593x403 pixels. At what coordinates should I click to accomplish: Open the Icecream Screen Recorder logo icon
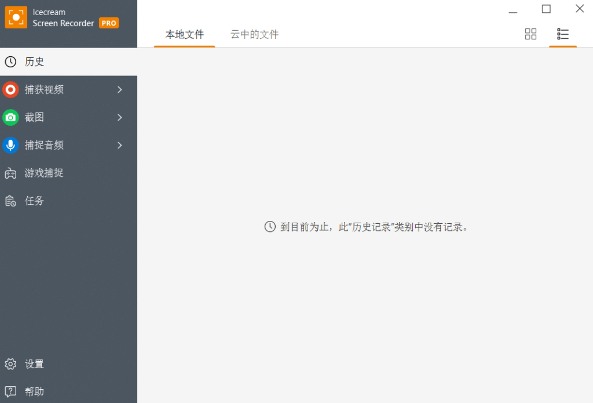pos(16,17)
